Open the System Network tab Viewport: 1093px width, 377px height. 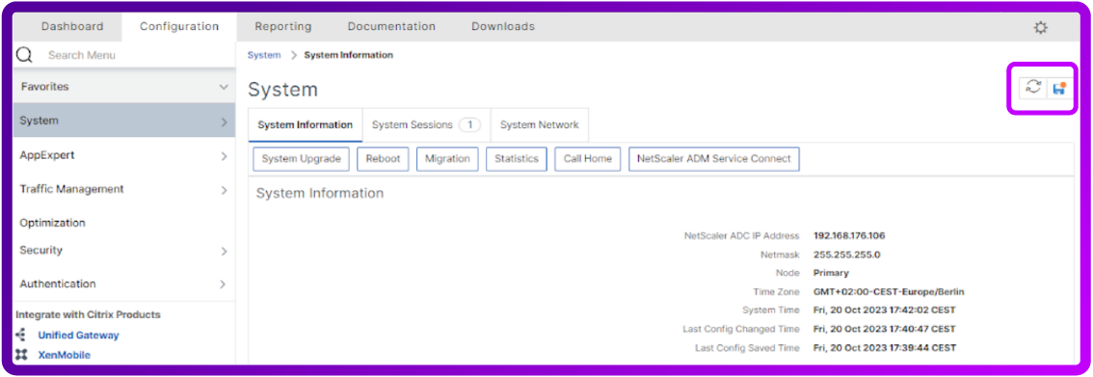click(x=540, y=124)
